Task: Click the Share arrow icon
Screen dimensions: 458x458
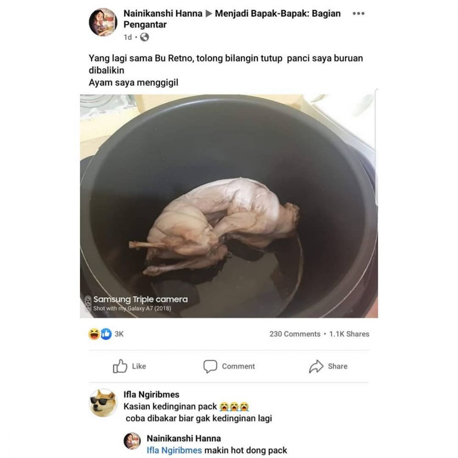Action: (316, 366)
